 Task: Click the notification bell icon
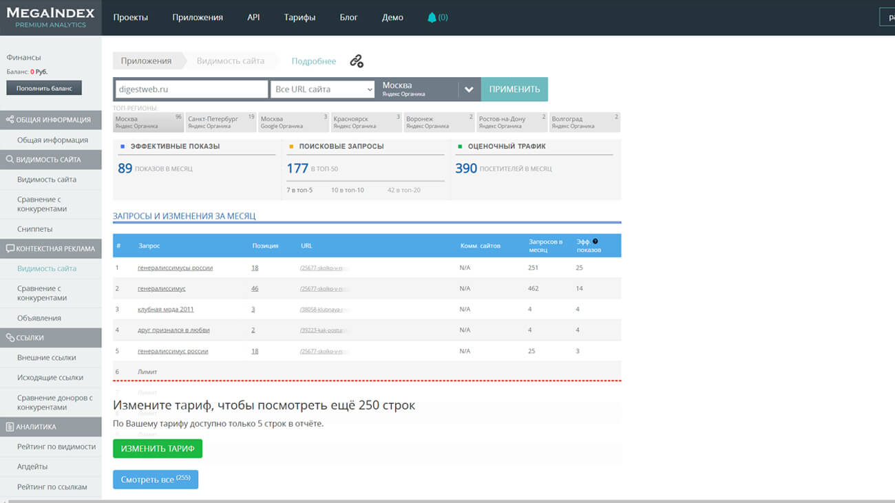[432, 17]
